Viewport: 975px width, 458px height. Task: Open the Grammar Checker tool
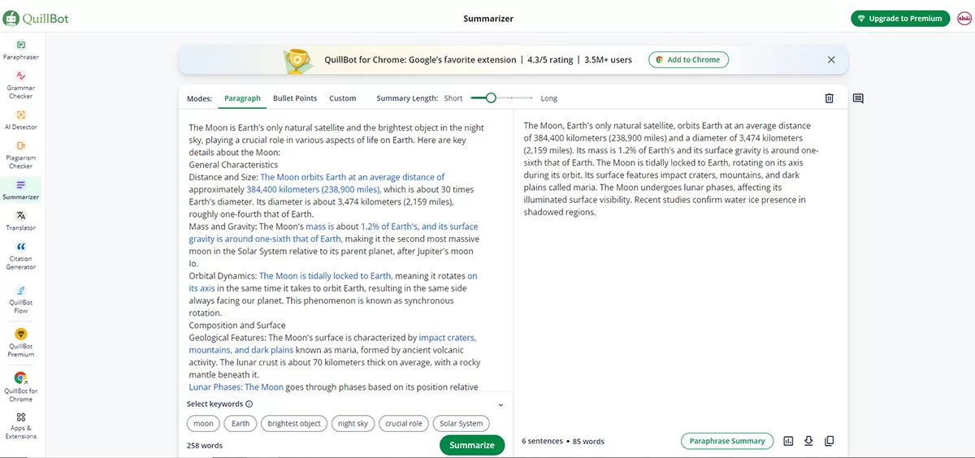click(21, 84)
